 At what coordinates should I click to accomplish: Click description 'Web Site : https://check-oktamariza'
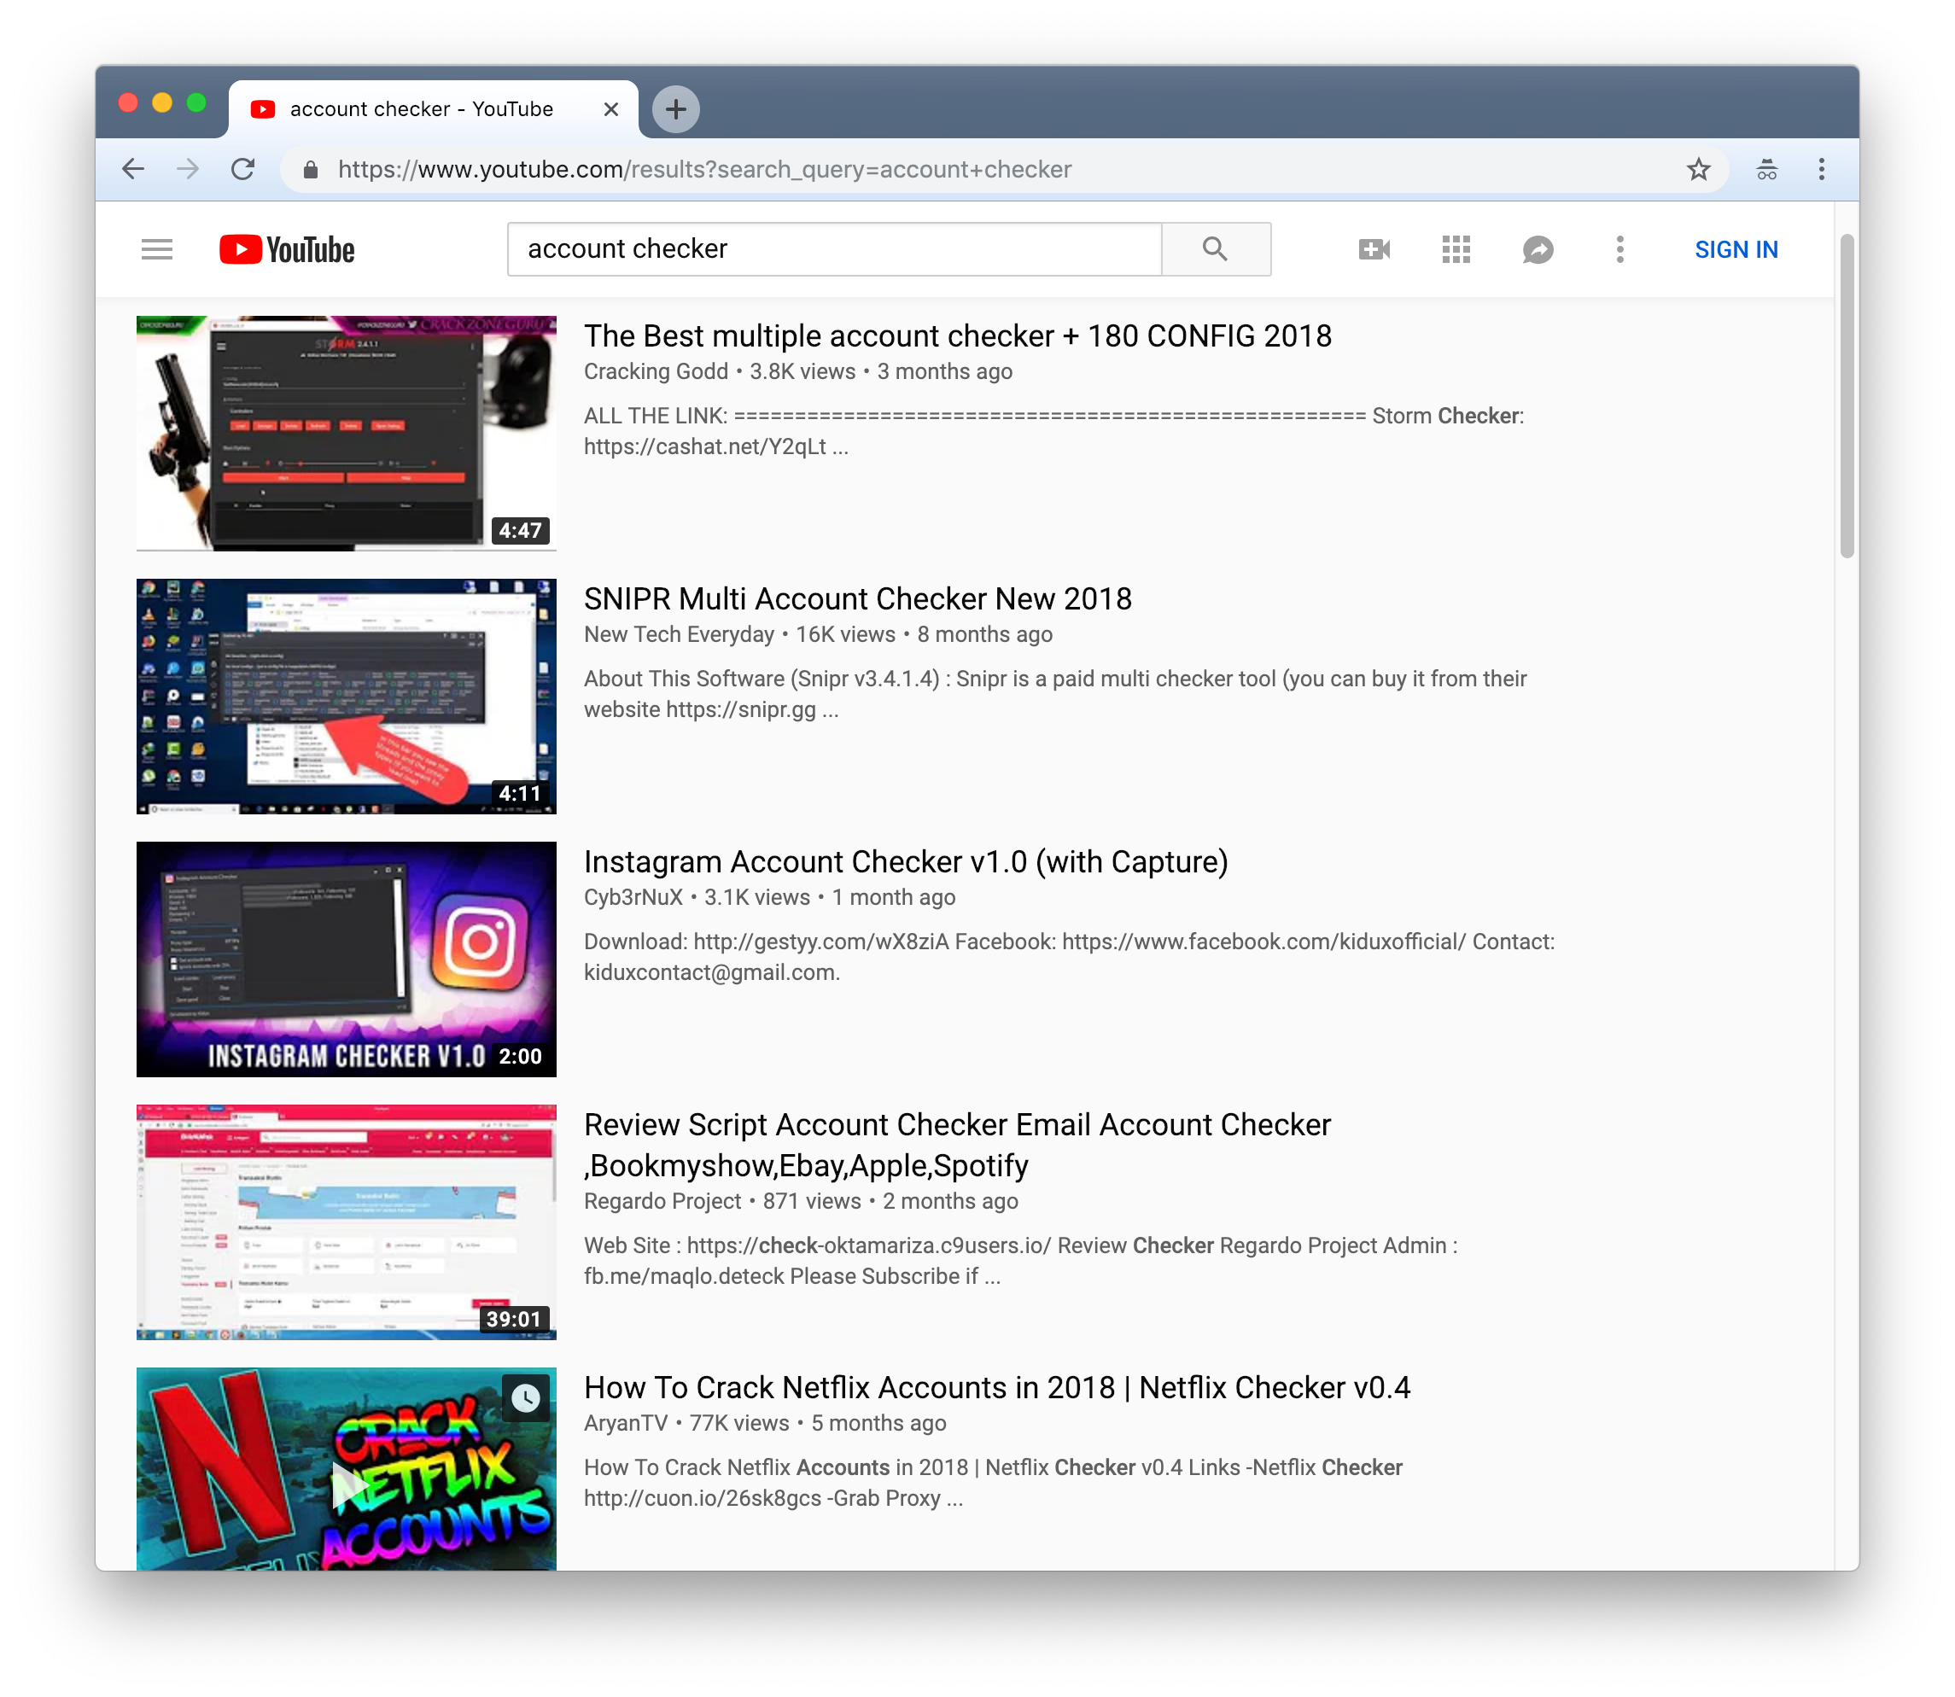point(1020,1261)
